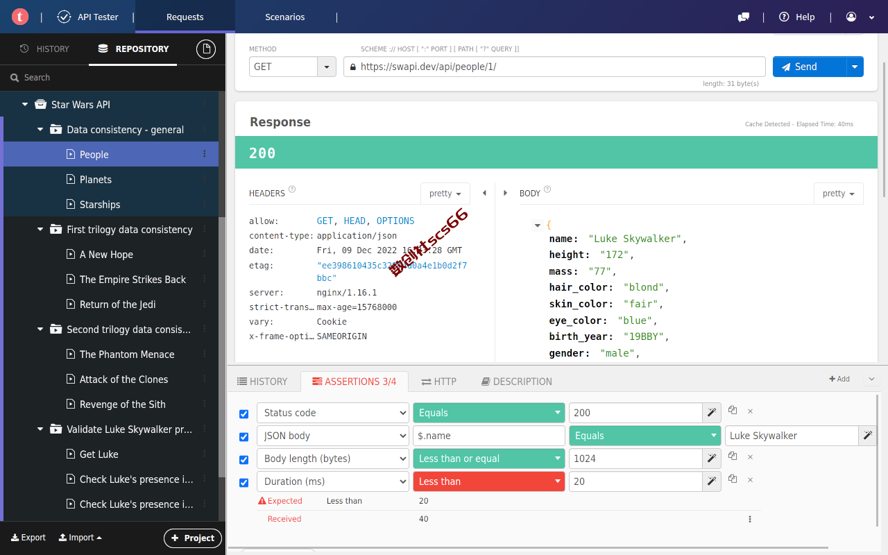Viewport: 888px width, 555px height.
Task: Open the bottom panel HISTORY tab
Action: click(x=262, y=382)
